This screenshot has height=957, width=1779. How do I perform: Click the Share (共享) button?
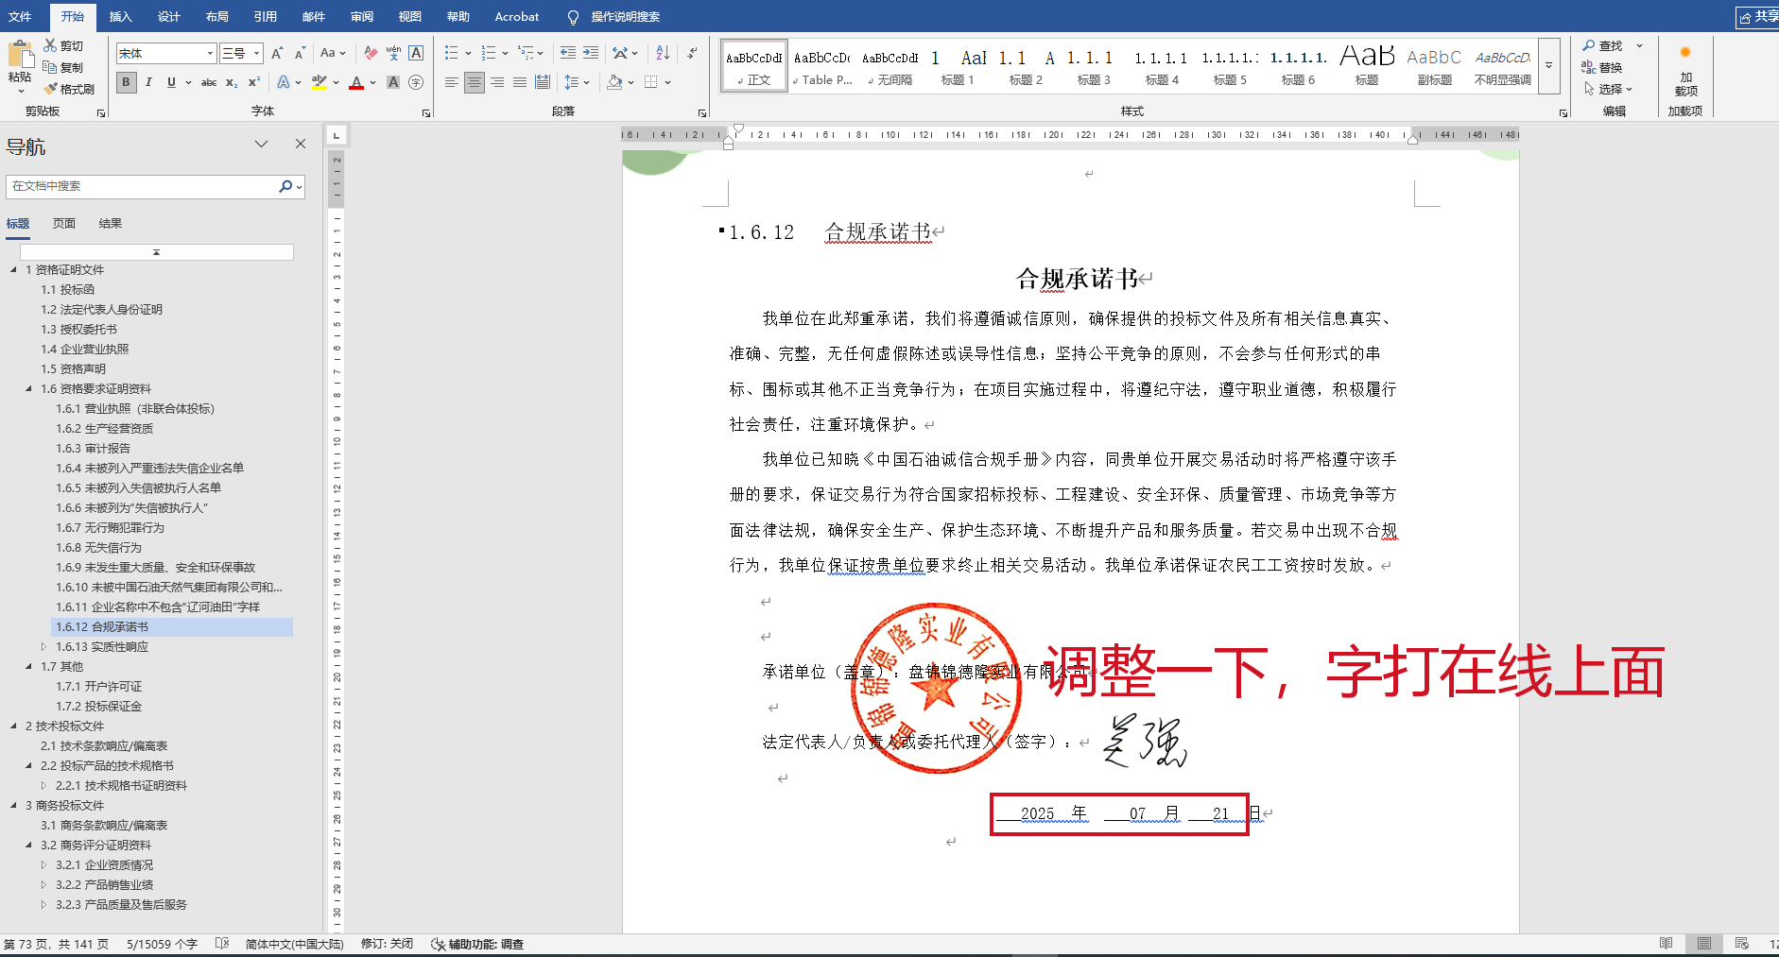1758,16
